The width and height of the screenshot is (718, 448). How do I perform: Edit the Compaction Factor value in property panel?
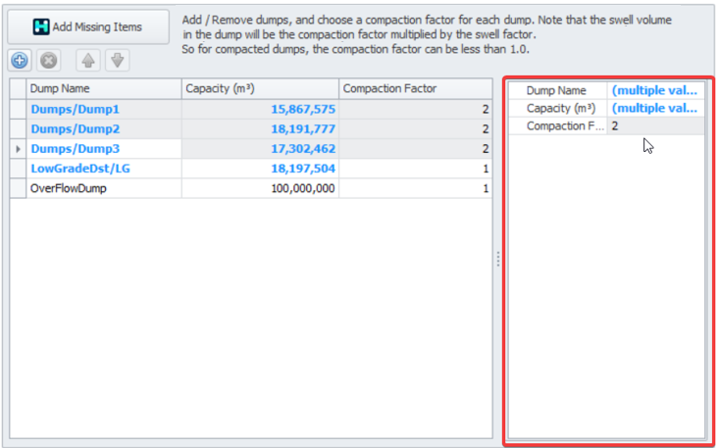(654, 126)
